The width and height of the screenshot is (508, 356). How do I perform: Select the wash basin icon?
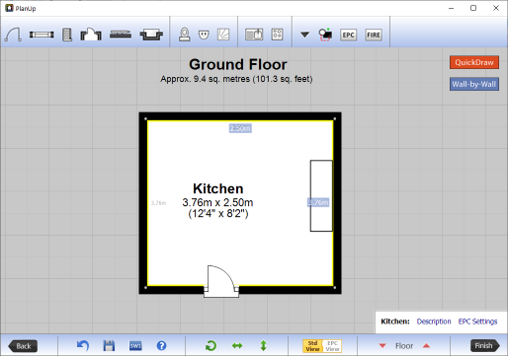point(204,35)
